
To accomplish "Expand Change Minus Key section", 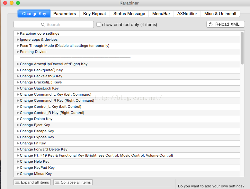I will pyautogui.click(x=18, y=174).
